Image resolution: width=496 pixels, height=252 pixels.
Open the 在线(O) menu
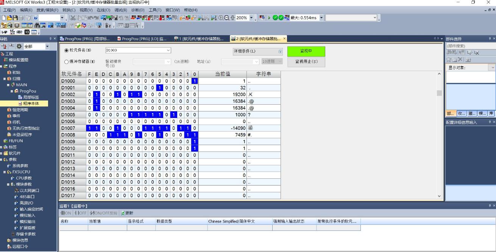click(x=103, y=10)
